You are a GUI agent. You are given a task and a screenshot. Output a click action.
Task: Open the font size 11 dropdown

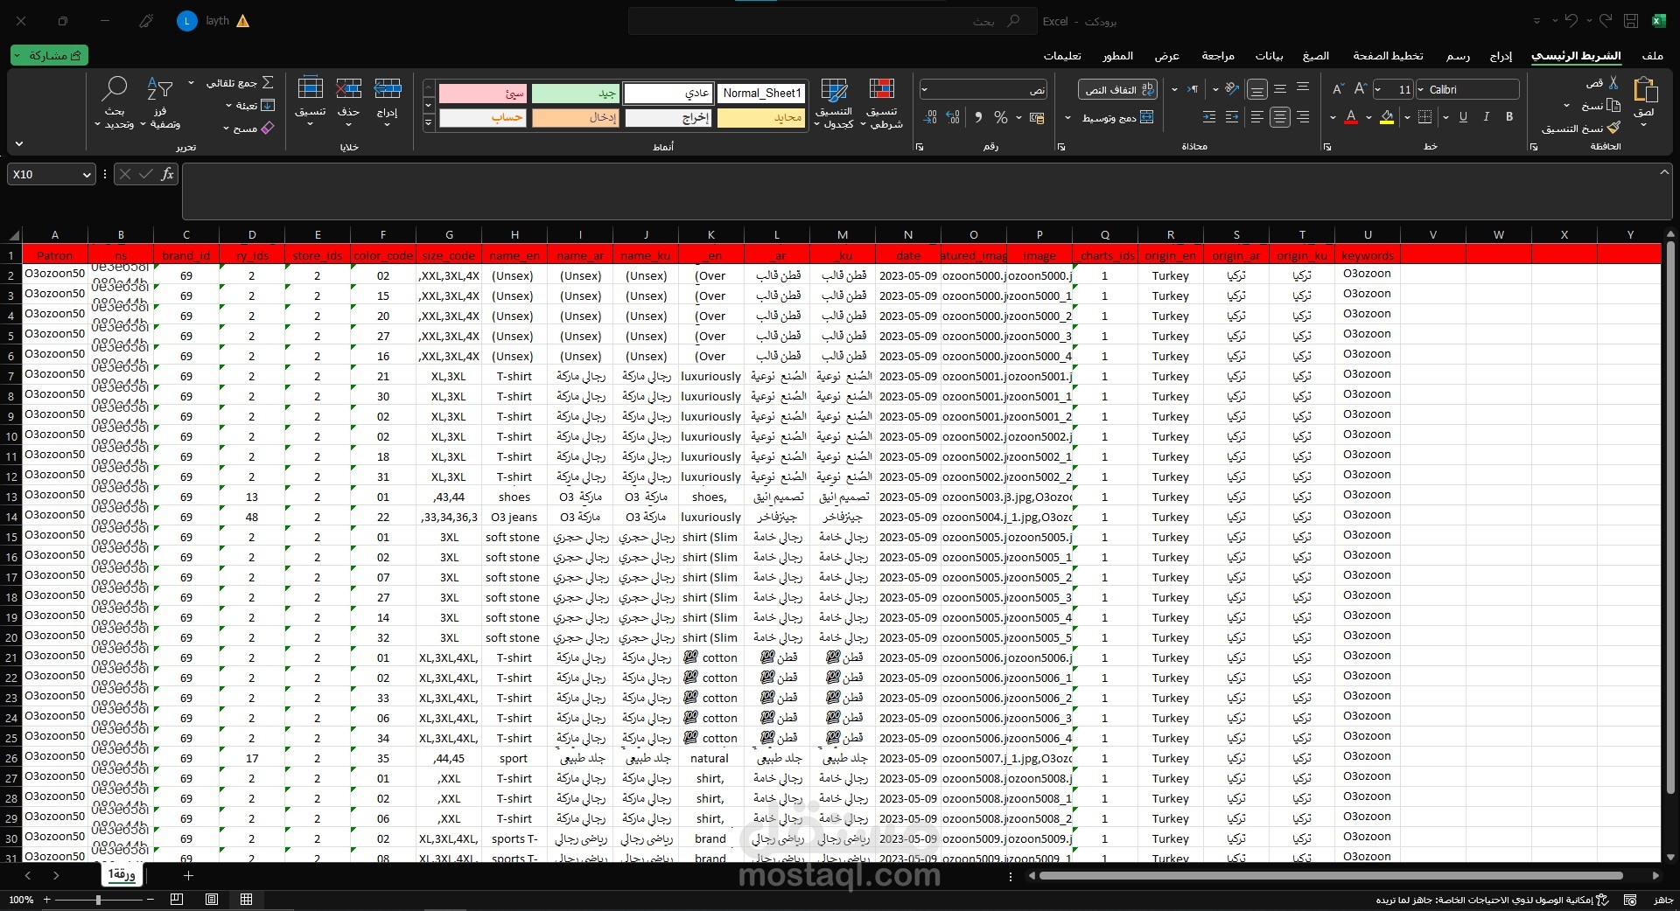[1379, 89]
